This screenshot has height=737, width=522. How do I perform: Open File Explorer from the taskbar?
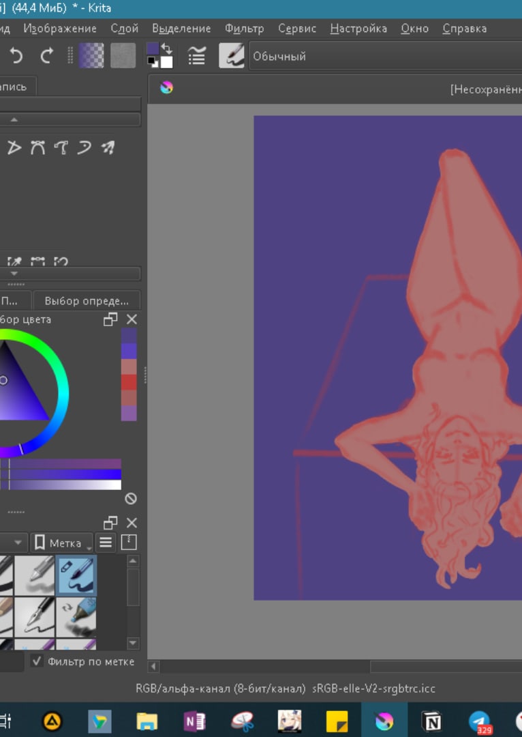coord(147,721)
